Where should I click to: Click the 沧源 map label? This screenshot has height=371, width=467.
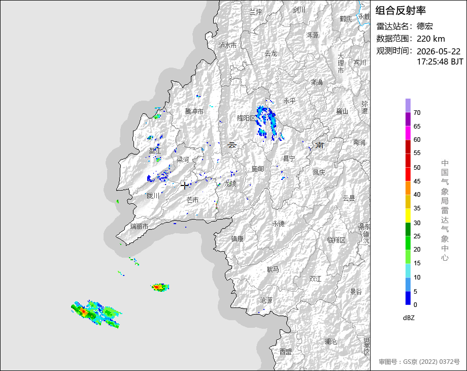coord(266,300)
